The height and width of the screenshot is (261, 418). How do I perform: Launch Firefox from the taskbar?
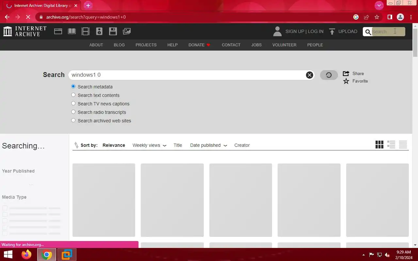point(26,254)
